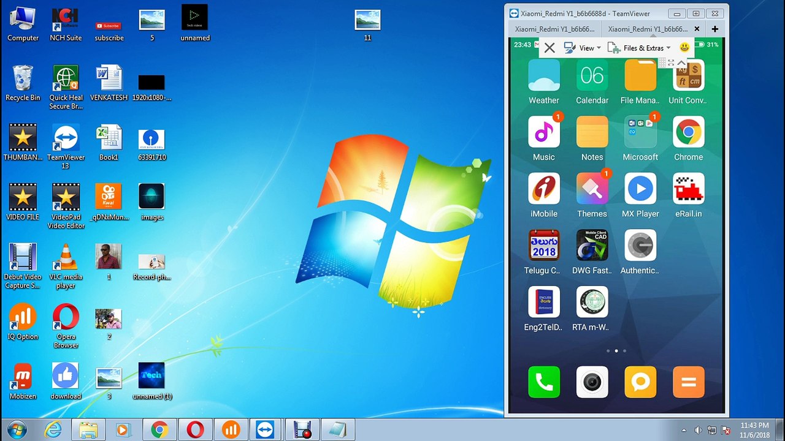Close the TeamViewer session with the toolbar X

549,48
